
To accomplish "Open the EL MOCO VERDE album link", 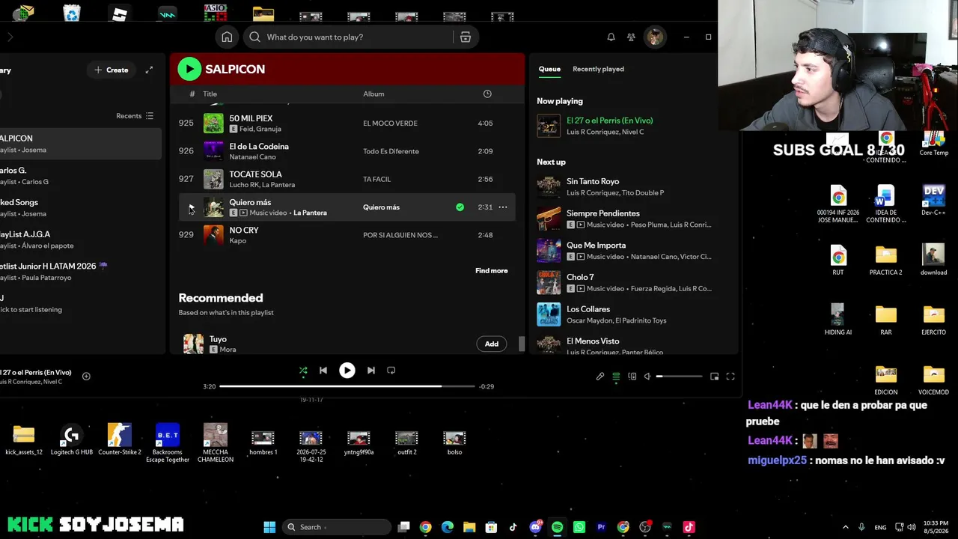I will pyautogui.click(x=390, y=123).
